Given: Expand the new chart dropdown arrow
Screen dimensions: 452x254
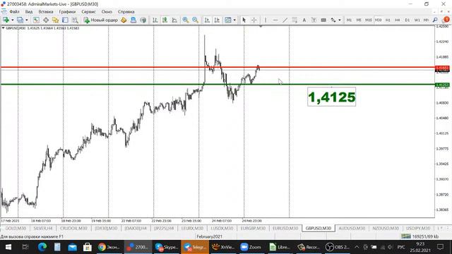Looking at the screenshot, I should point(13,20).
